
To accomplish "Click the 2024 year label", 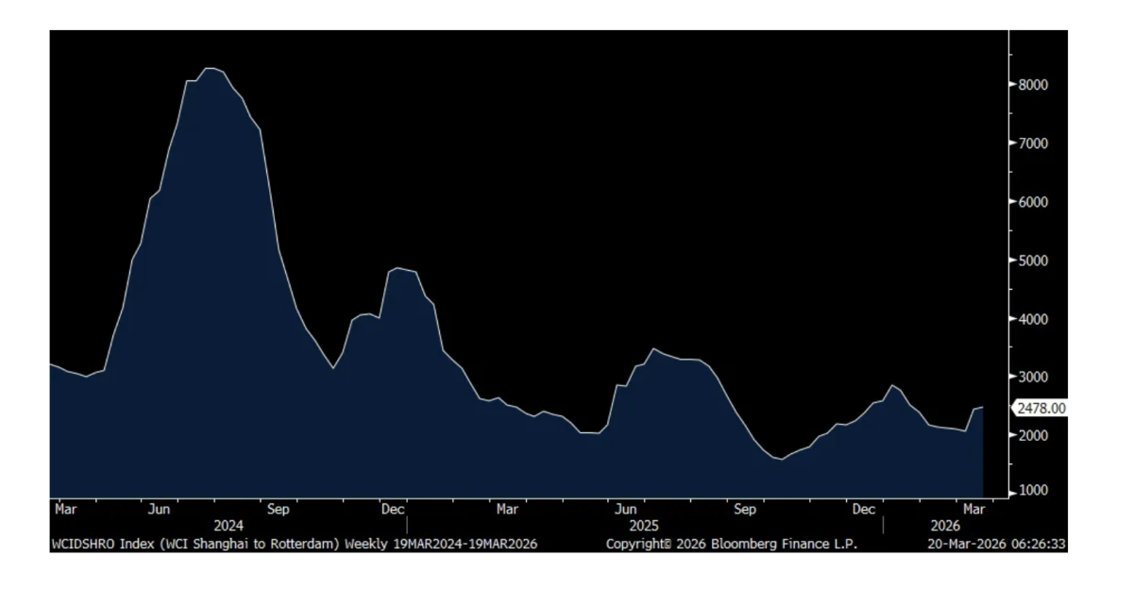I will click(x=228, y=526).
